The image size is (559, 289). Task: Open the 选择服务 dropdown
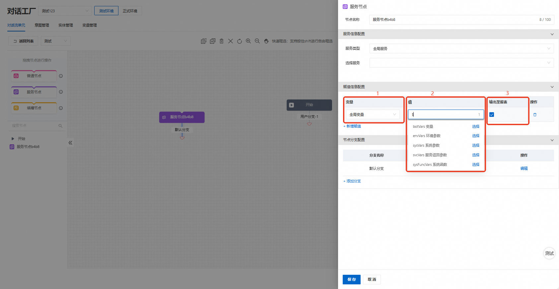click(461, 63)
